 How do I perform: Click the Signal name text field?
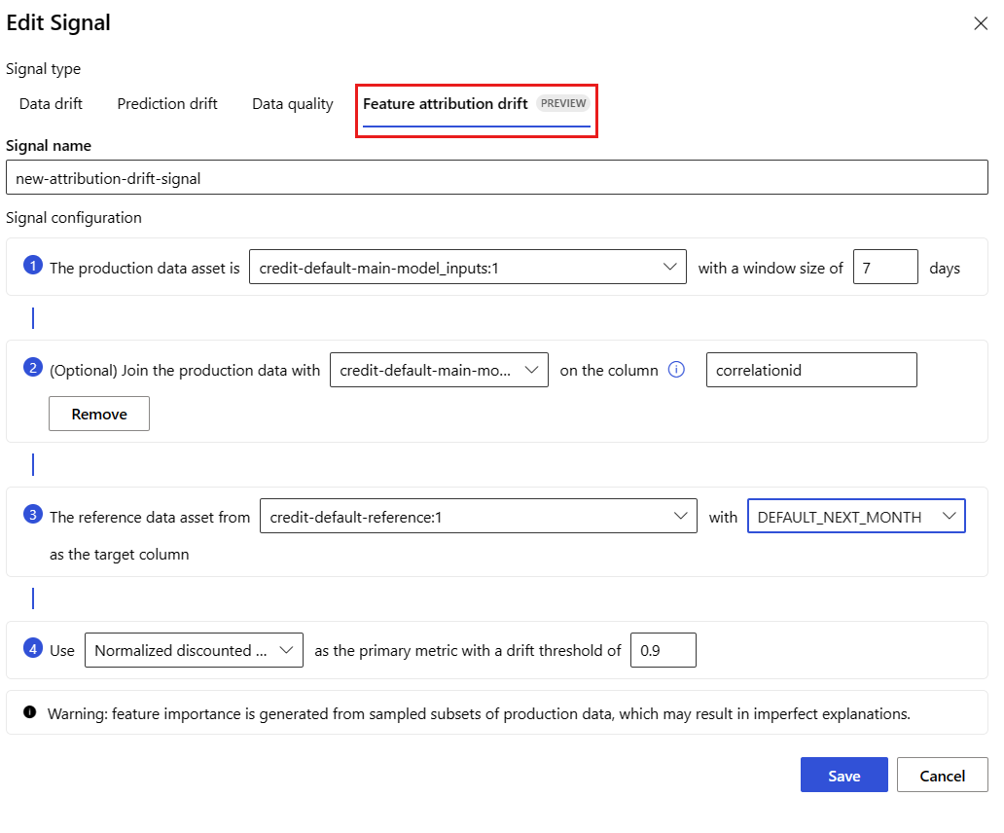coord(496,178)
